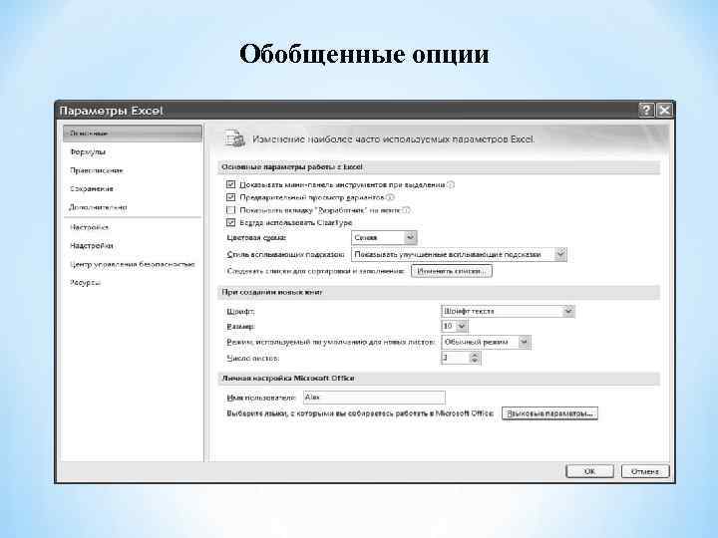Screen dimensions: 718x538
Task: Open Центр управления безопасностью category
Action: [133, 264]
